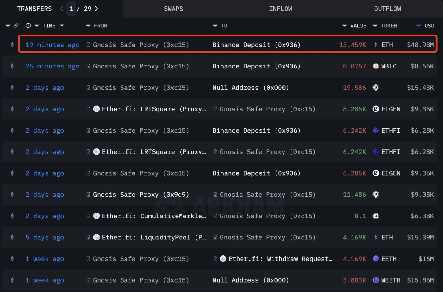Open Null Address (0x000) in 19.586 row

(251, 88)
